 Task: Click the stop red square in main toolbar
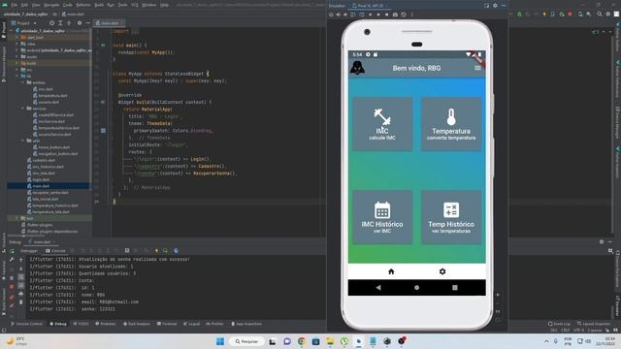[570, 15]
